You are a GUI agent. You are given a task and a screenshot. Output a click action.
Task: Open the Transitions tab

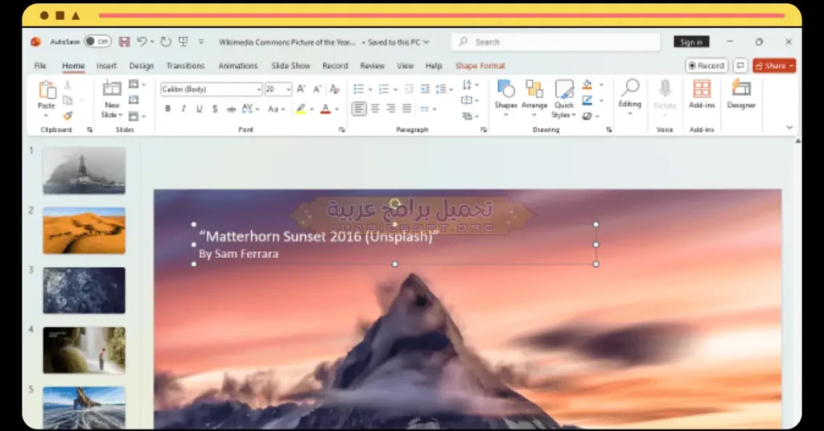pyautogui.click(x=186, y=66)
